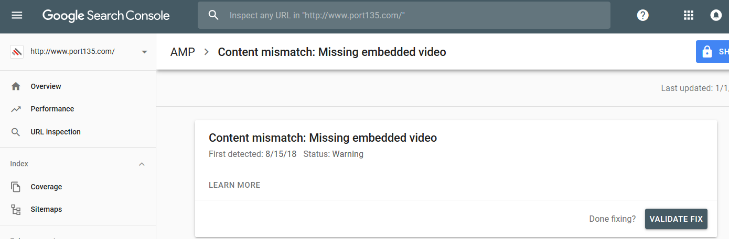
Task: Click the blue lock share button
Action: 712,52
